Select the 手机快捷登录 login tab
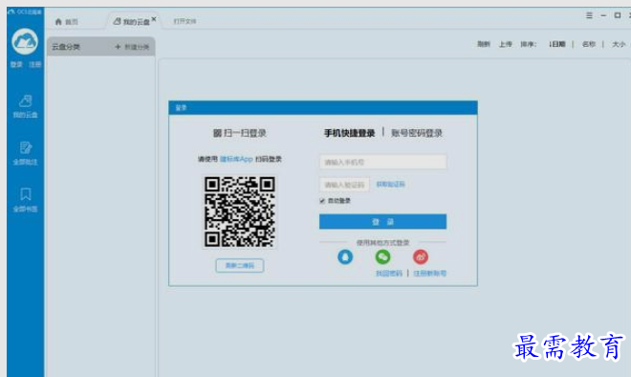 point(349,133)
